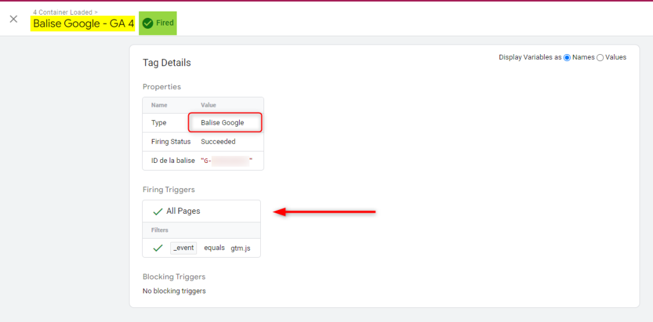Click the green checkmark beside All Pages

pos(158,211)
